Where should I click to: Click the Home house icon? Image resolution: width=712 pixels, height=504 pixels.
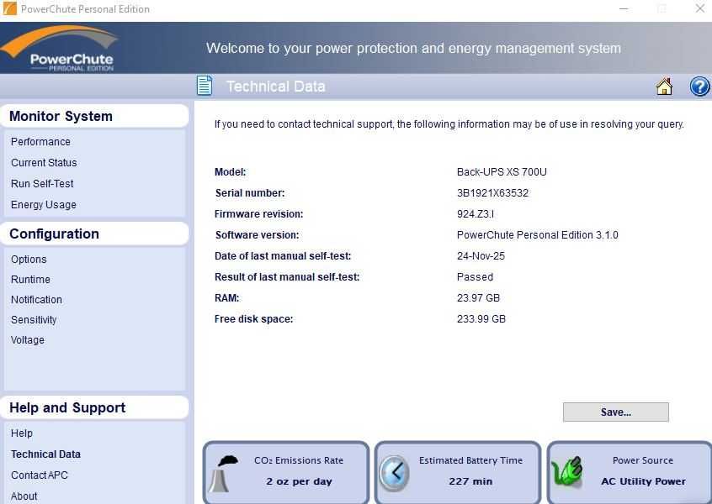pyautogui.click(x=664, y=87)
